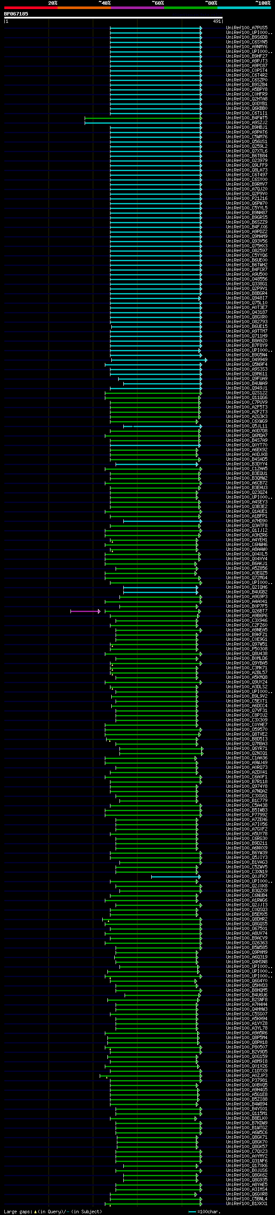275x1215 pixels.
Task: Select hit UniRef100_Q0DYB1
Action: click(x=247, y=104)
